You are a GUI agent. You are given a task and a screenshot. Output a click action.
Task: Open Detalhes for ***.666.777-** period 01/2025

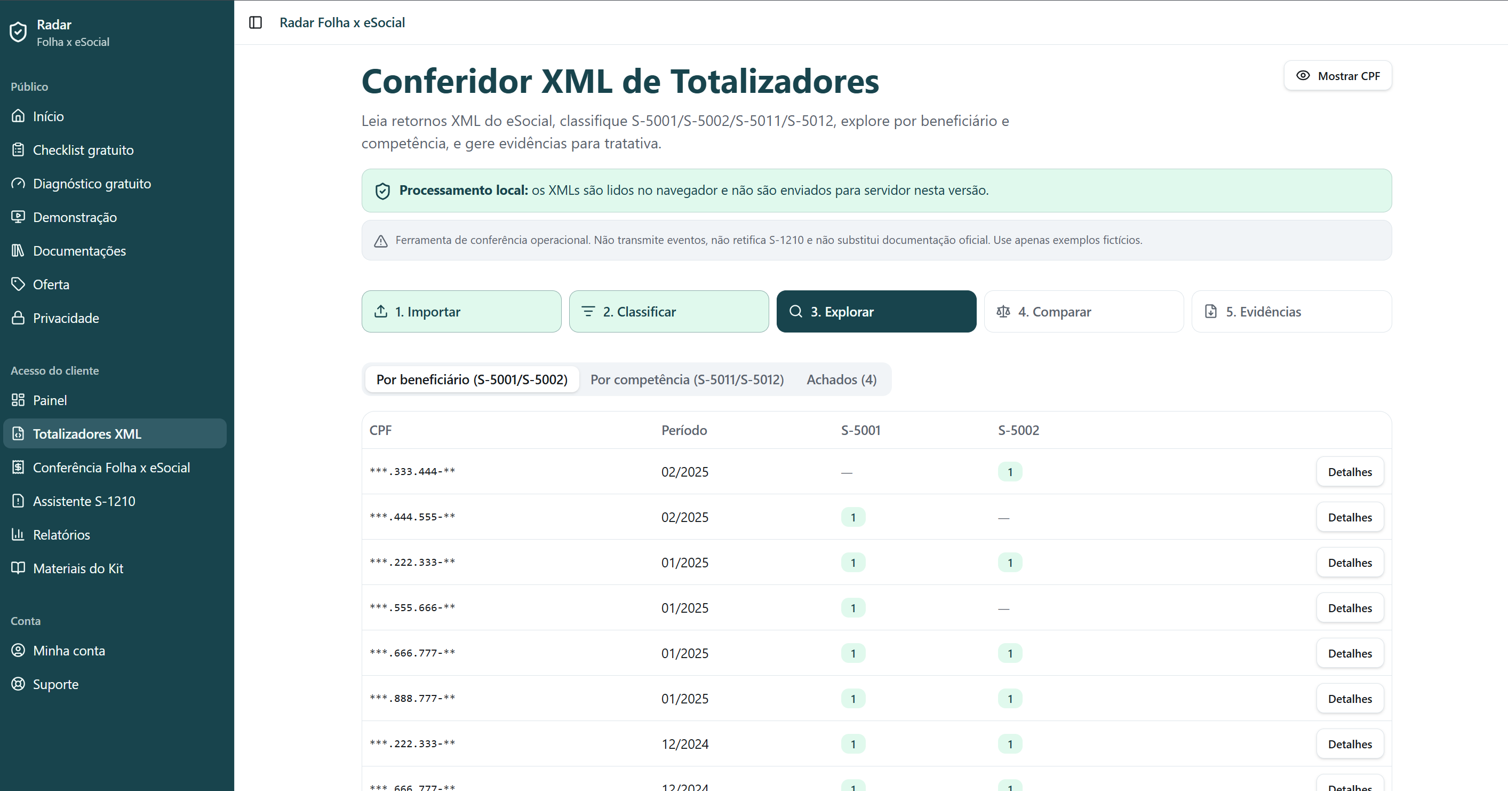click(x=1350, y=653)
